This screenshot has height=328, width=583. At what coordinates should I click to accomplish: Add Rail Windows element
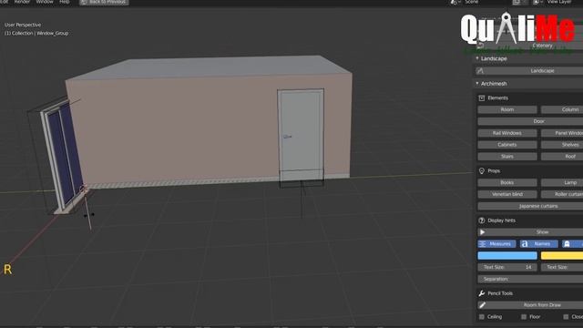click(507, 133)
